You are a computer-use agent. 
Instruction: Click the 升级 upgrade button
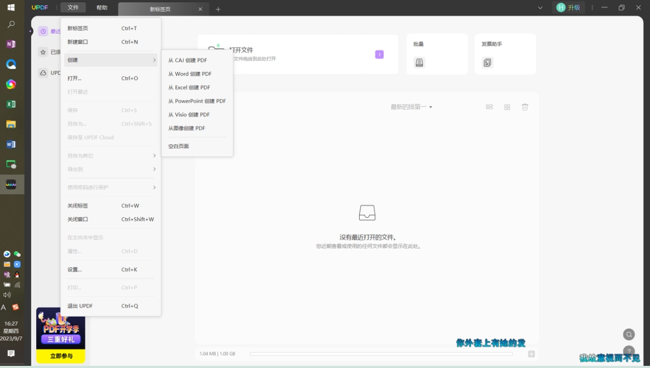pyautogui.click(x=569, y=7)
